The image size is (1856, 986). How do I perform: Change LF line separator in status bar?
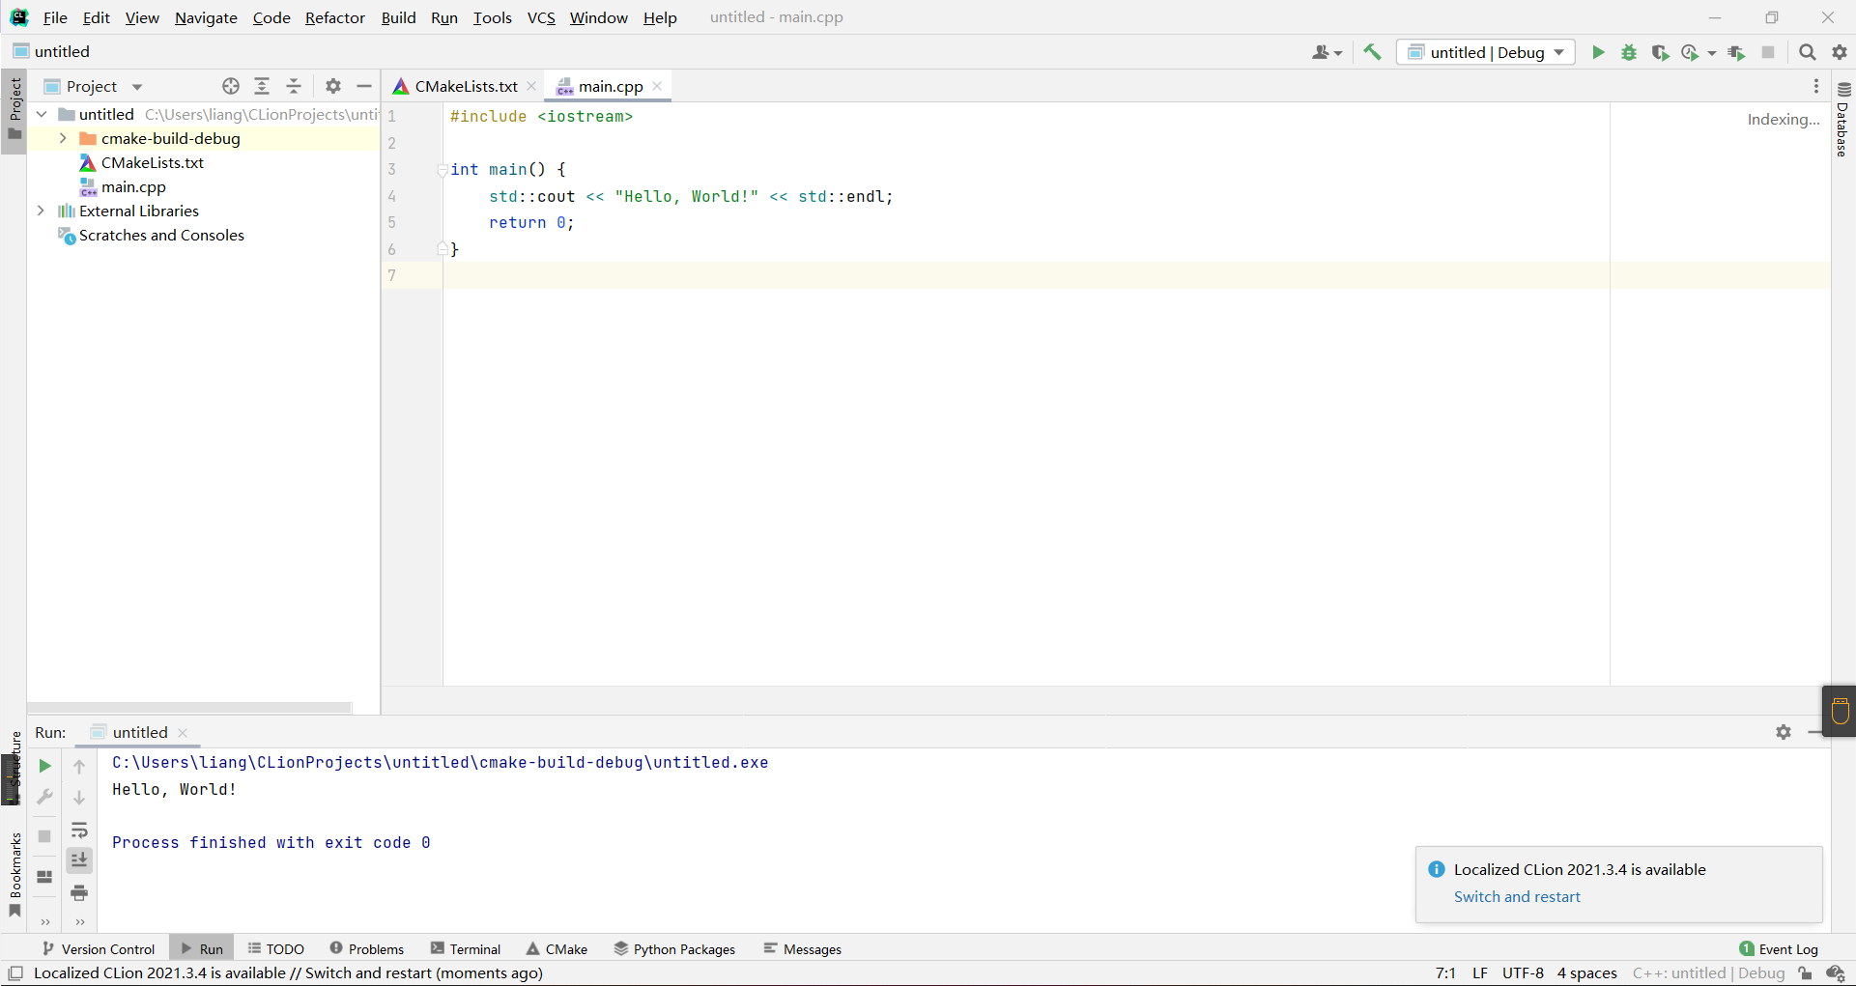(x=1480, y=972)
